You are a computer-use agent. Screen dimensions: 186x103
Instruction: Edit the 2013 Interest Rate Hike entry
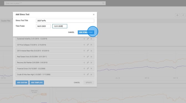tap(88, 51)
